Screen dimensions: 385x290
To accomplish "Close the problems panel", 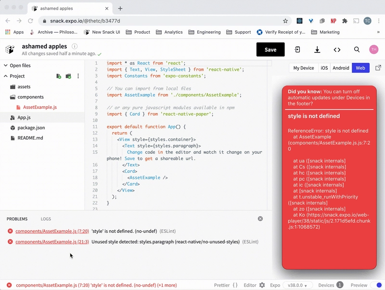I will (x=260, y=219).
